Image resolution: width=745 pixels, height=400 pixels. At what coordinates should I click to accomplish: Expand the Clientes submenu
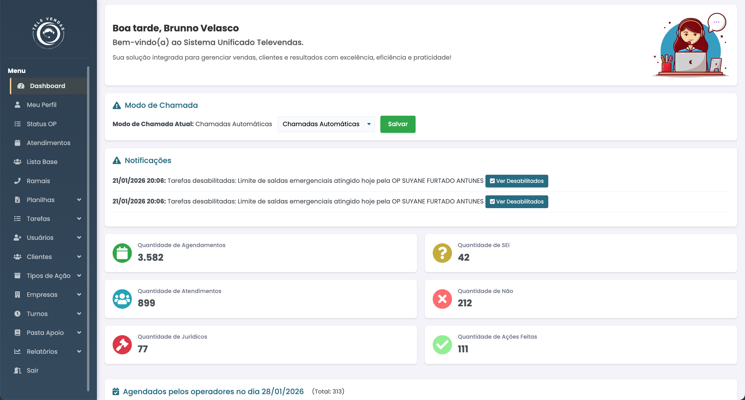pyautogui.click(x=39, y=257)
